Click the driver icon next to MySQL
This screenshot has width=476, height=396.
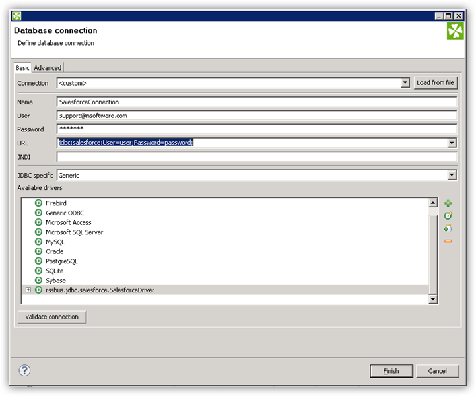point(39,242)
